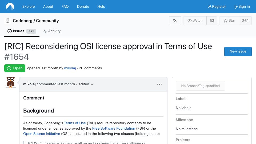Click Sign in in the top bar
Image resolution: width=256 pixels, height=144 pixels.
click(242, 6)
